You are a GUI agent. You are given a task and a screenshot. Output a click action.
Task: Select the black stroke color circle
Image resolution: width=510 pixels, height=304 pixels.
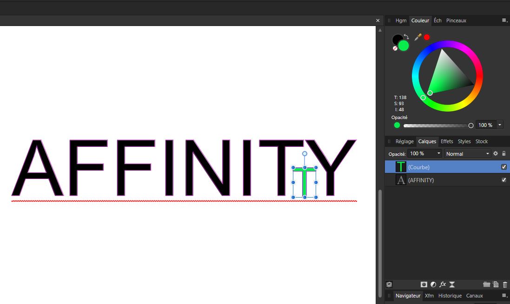tap(397, 40)
